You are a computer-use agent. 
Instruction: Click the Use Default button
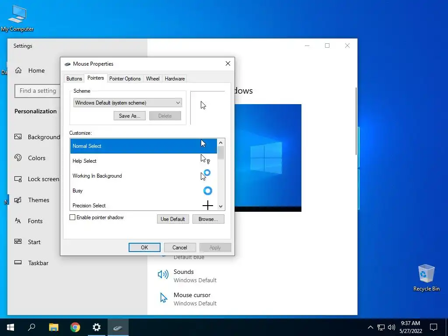point(172,219)
